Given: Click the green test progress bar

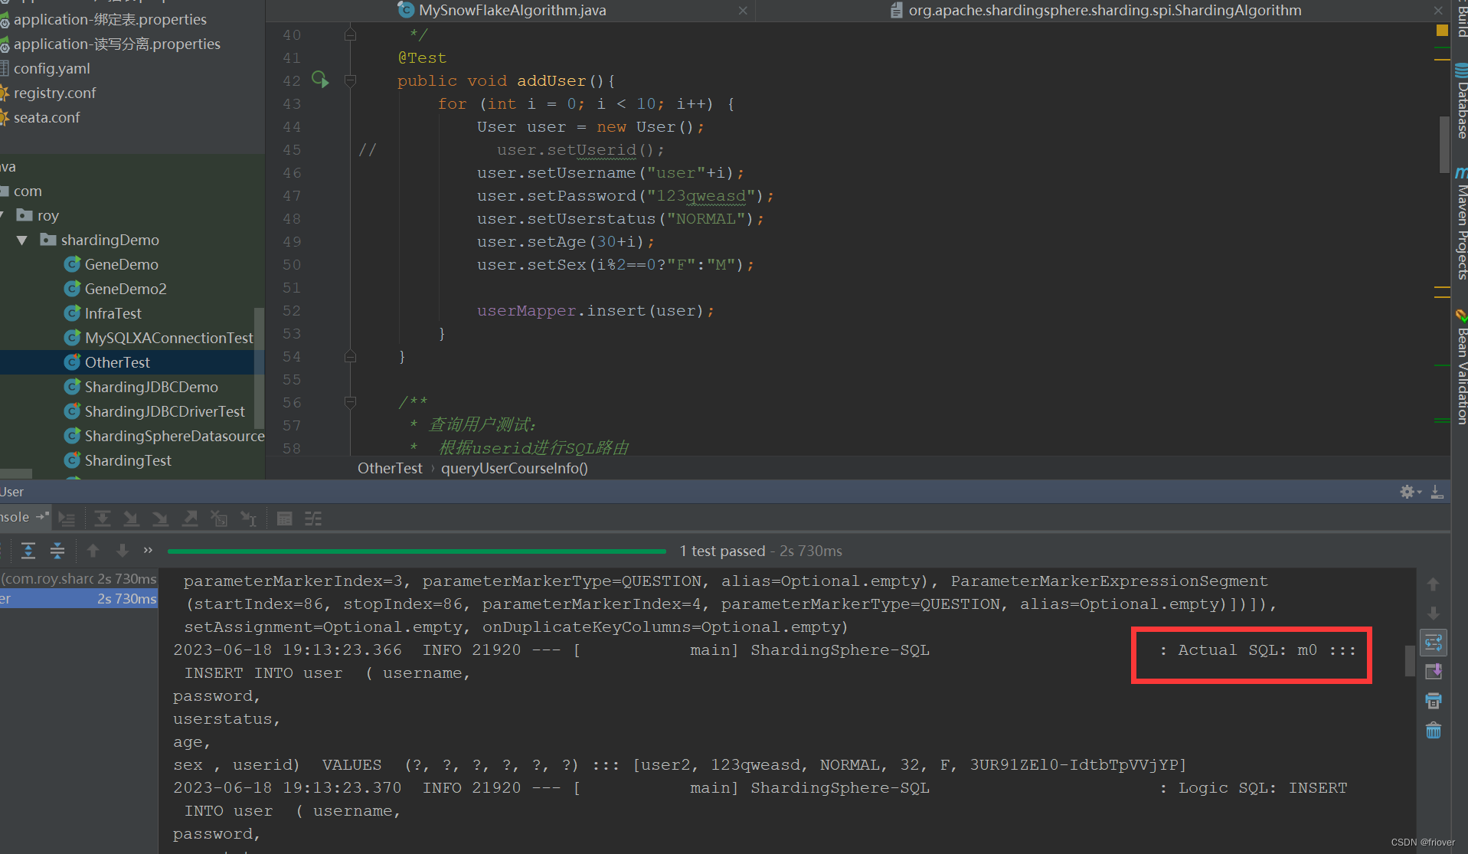Looking at the screenshot, I should point(417,551).
